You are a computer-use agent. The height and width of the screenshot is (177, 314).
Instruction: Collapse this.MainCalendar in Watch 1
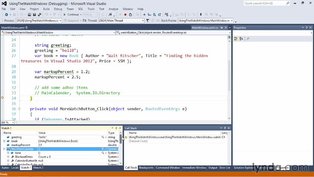click(4, 149)
